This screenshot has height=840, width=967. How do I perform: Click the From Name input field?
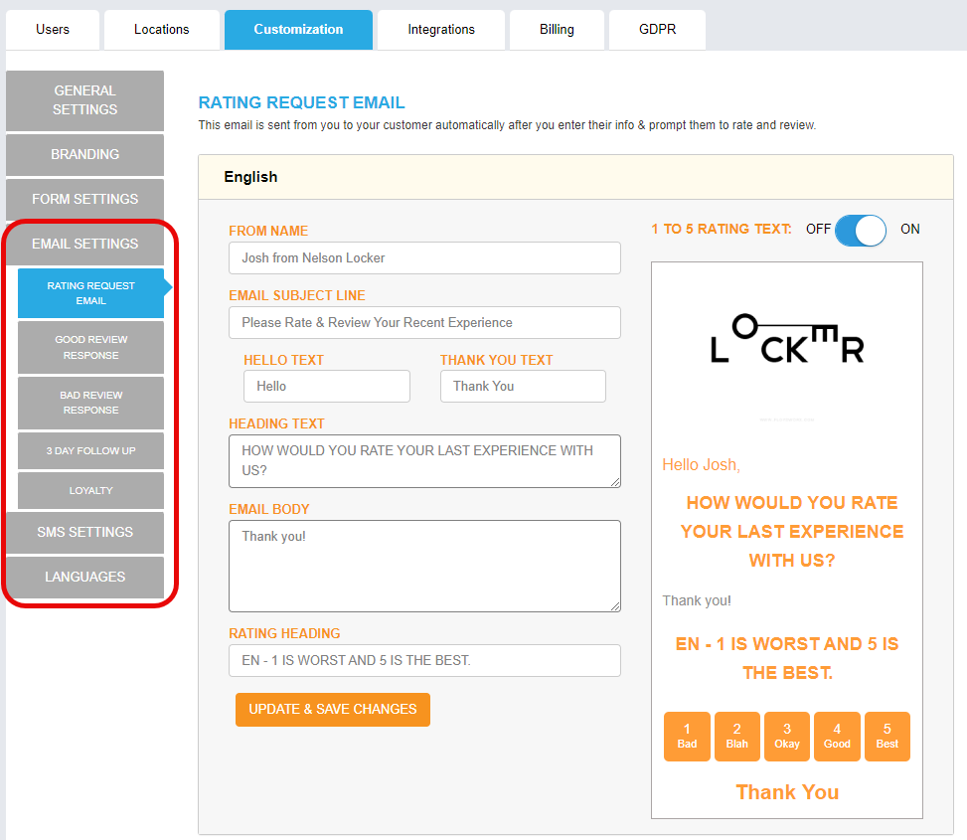click(x=424, y=257)
